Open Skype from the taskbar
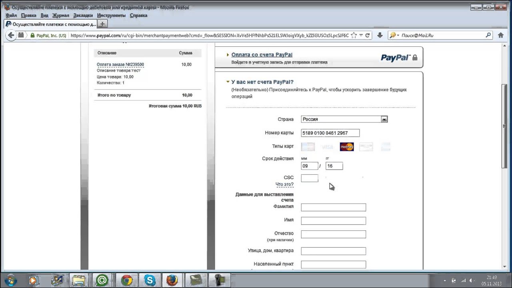The height and width of the screenshot is (288, 512). pyautogui.click(x=150, y=280)
